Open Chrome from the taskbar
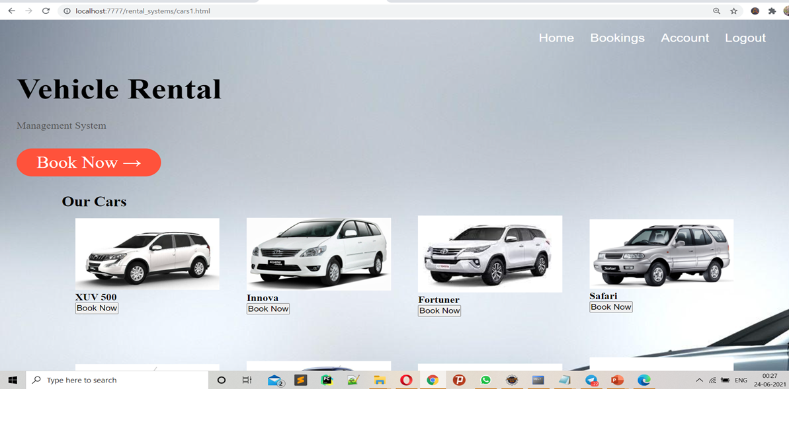Screen dimensions: 789x428 433,380
